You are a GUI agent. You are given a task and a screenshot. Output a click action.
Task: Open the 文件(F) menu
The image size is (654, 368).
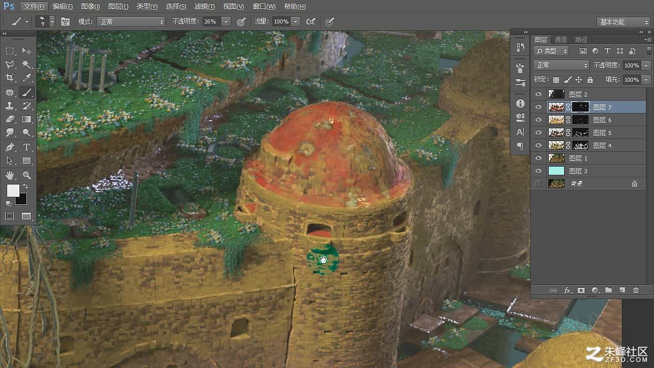(34, 7)
